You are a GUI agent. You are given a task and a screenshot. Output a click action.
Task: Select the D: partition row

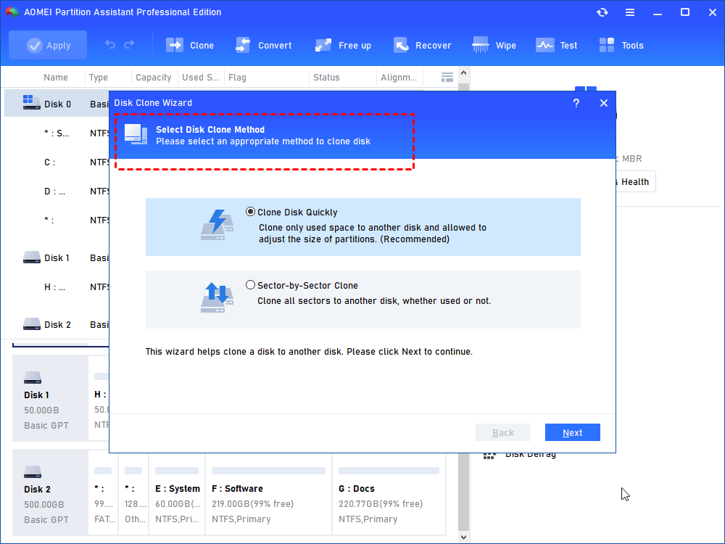coord(57,191)
